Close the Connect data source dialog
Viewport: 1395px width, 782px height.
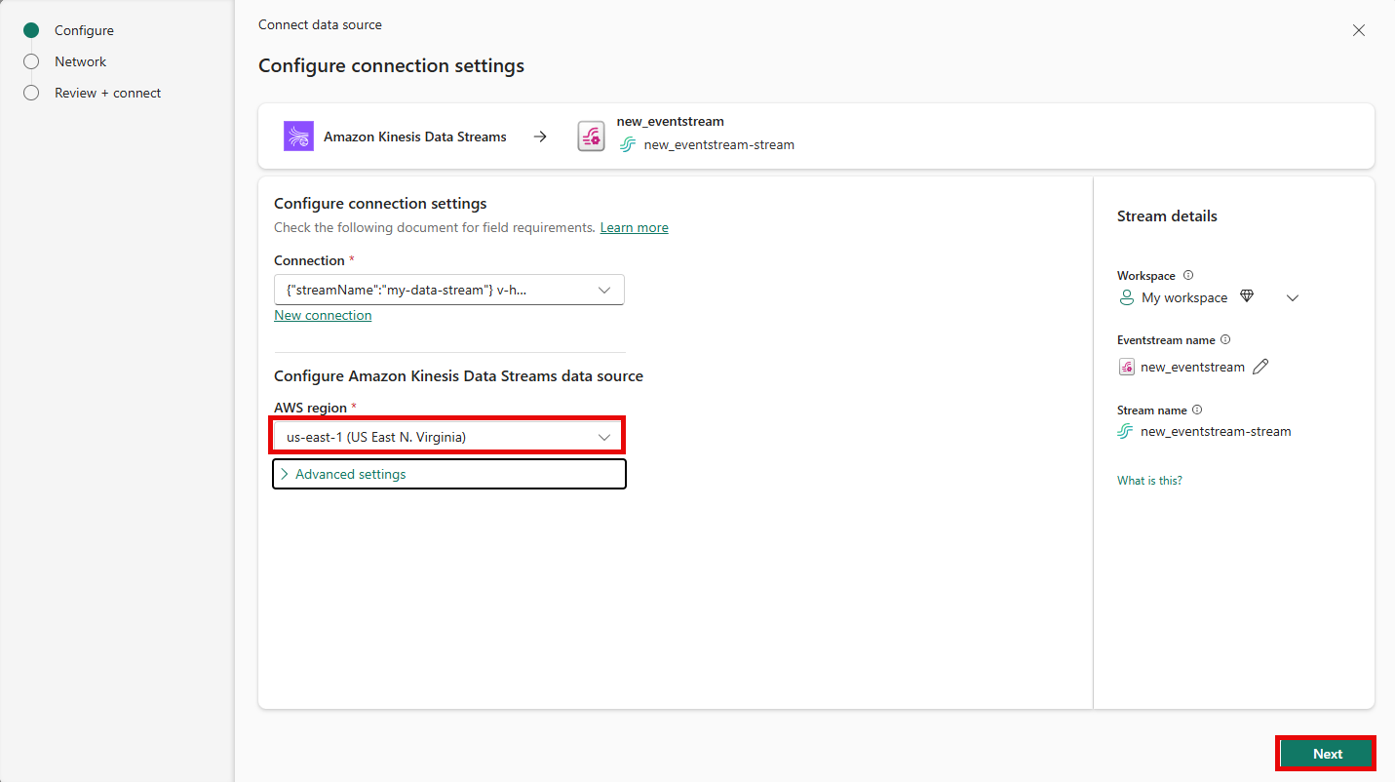(x=1359, y=30)
